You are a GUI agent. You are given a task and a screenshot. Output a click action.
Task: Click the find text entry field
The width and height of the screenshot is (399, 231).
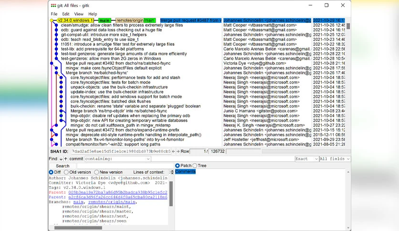[x=223, y=159]
